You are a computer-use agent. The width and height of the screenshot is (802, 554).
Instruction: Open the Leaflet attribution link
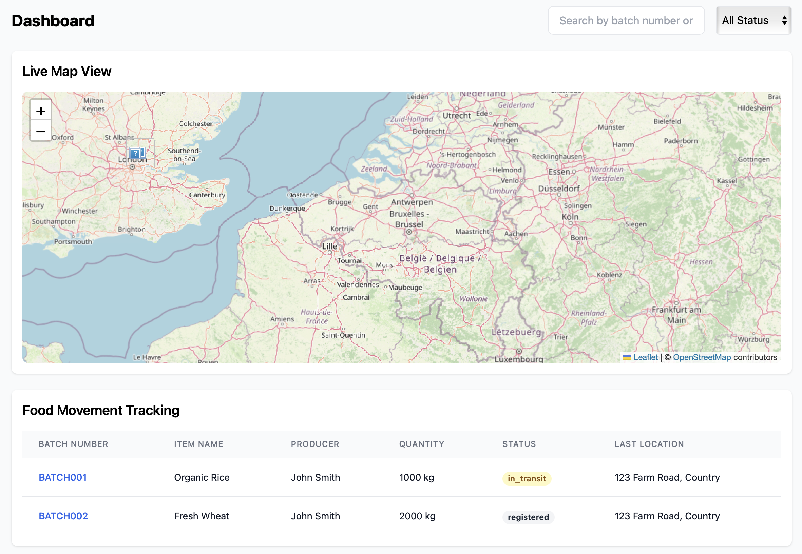click(x=645, y=357)
